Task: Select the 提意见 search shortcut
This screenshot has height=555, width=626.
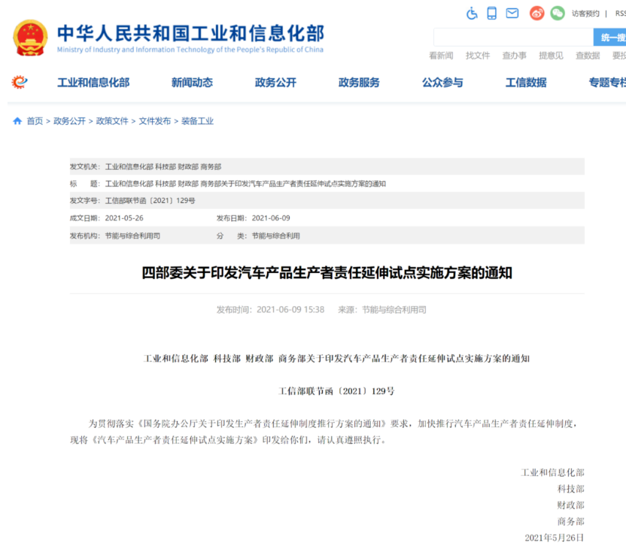Action: click(x=551, y=56)
